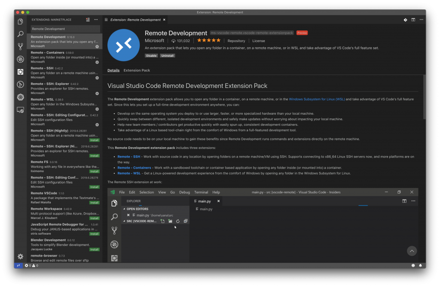Install the Remote VSCode extension
The image size is (440, 287).
tap(94, 202)
